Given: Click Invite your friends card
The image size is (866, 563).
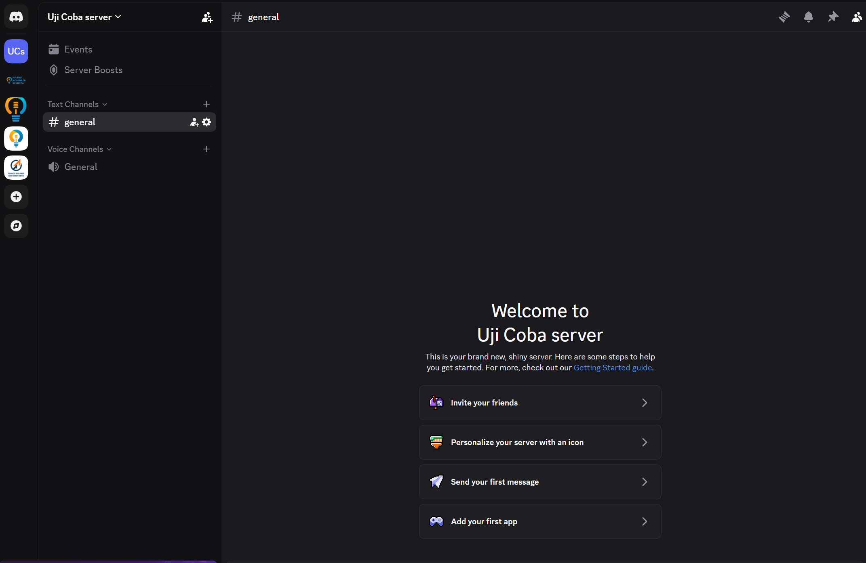Looking at the screenshot, I should [540, 403].
